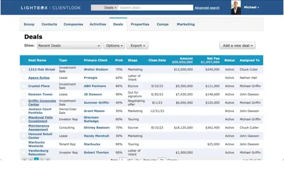The height and width of the screenshot is (178, 284).
Task: Click Michael's profile photo
Action: (236, 7)
